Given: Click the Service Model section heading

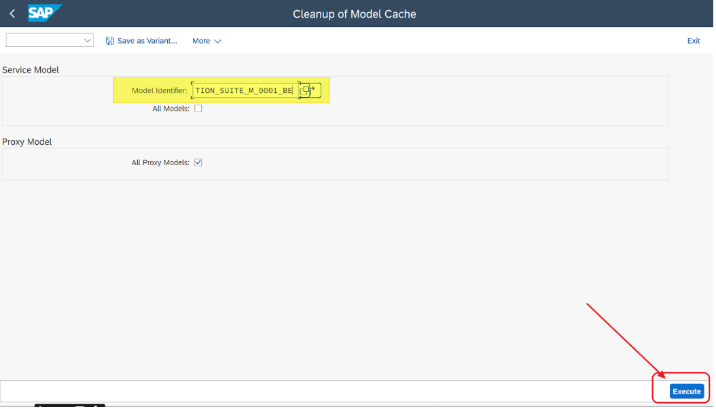Looking at the screenshot, I should pyautogui.click(x=31, y=69).
